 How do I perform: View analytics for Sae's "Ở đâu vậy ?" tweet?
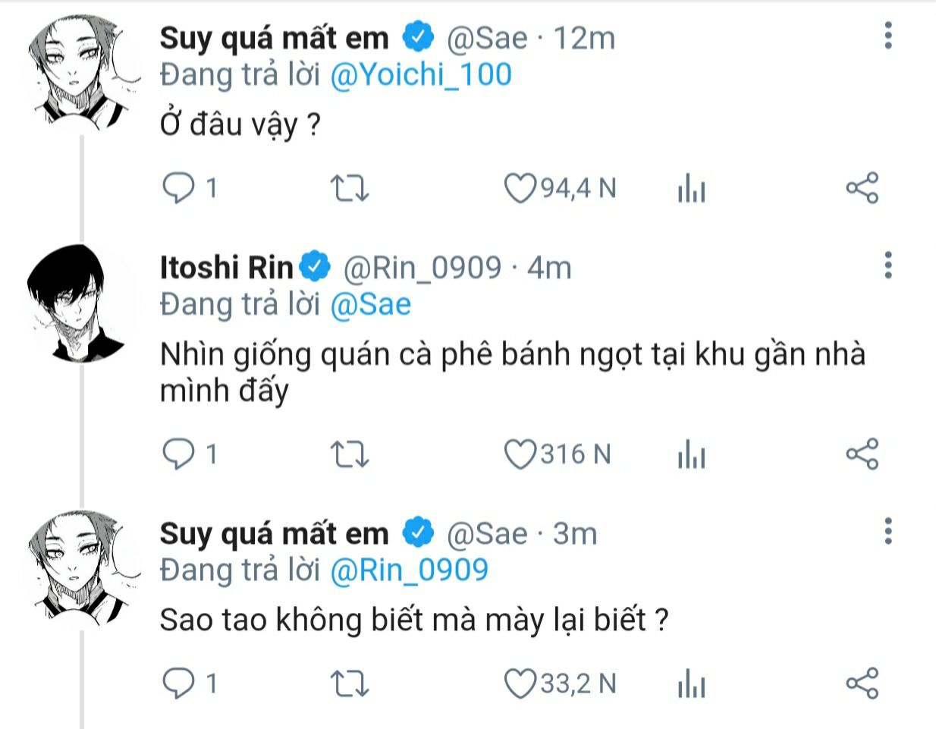691,188
